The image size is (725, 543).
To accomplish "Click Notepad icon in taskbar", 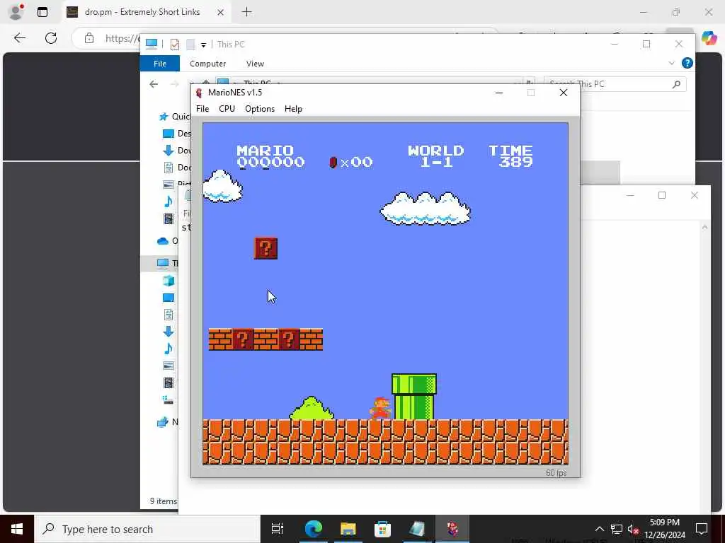I will pyautogui.click(x=417, y=529).
